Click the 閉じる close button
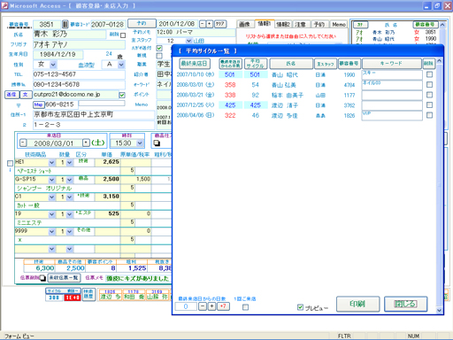Image resolution: width=453 pixels, height=340 pixels. [405, 304]
